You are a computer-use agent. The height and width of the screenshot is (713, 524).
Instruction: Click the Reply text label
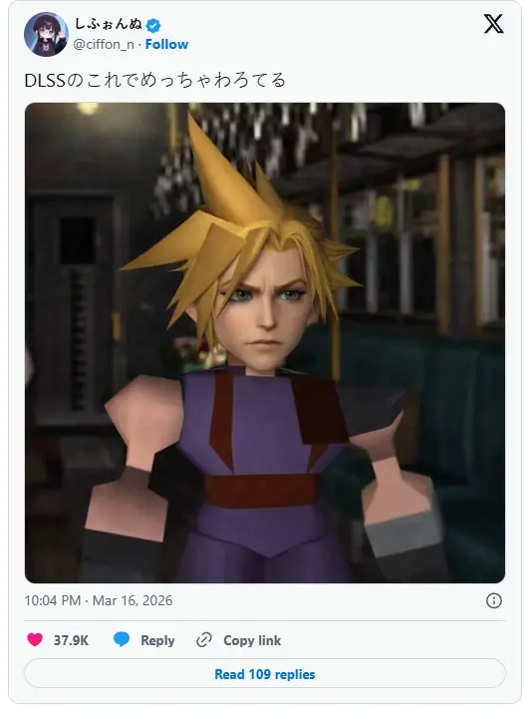click(157, 640)
